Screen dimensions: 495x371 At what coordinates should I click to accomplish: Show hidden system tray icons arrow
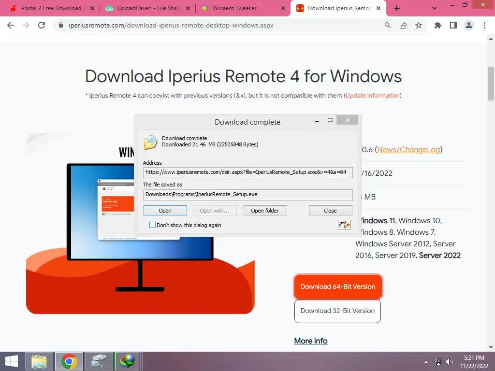pyautogui.click(x=426, y=362)
